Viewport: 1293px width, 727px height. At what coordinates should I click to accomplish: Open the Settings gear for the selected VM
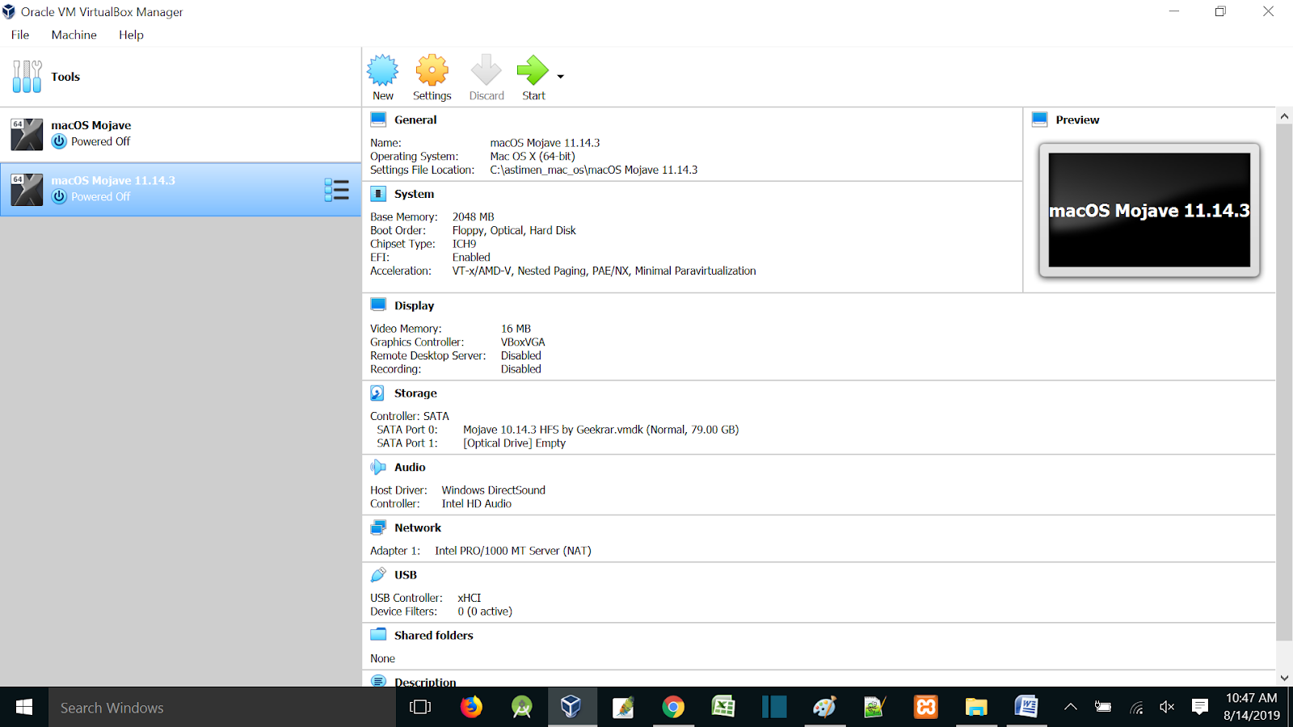tap(432, 77)
